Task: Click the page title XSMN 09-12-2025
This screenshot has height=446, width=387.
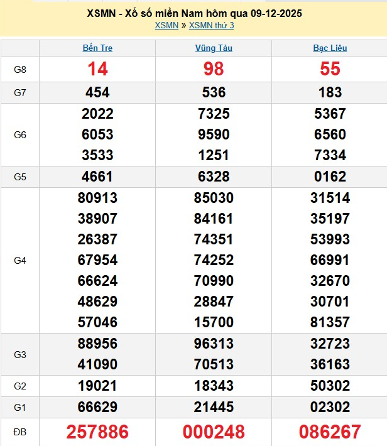Action: pos(194,13)
